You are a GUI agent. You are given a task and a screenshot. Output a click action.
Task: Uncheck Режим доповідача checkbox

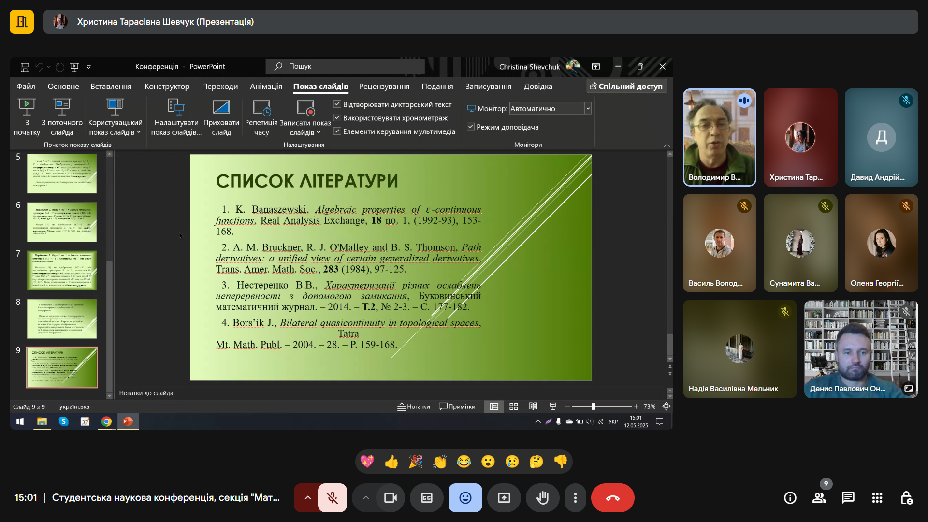[x=470, y=127]
